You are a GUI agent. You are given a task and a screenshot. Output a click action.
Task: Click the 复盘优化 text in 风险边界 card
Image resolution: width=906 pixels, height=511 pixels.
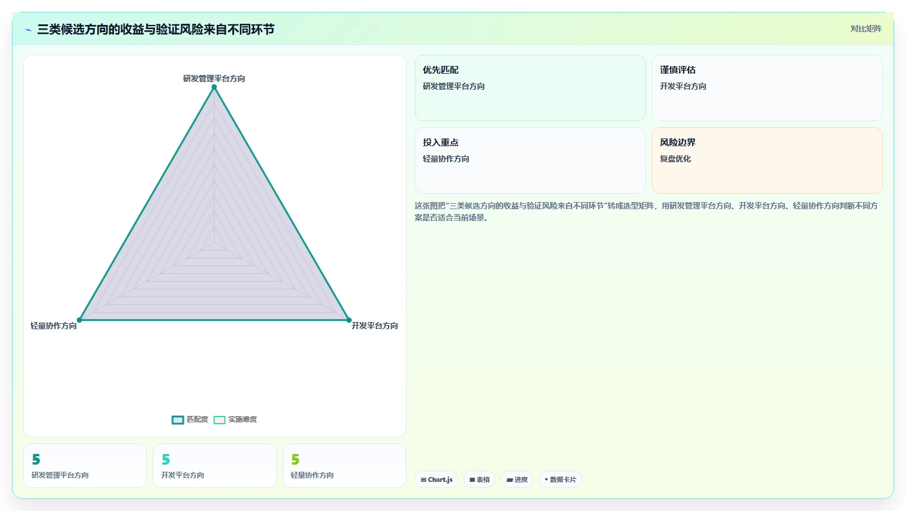coord(675,159)
